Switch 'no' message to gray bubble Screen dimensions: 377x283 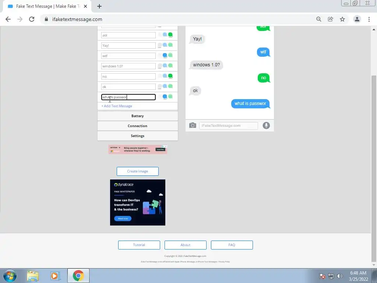coord(160,76)
